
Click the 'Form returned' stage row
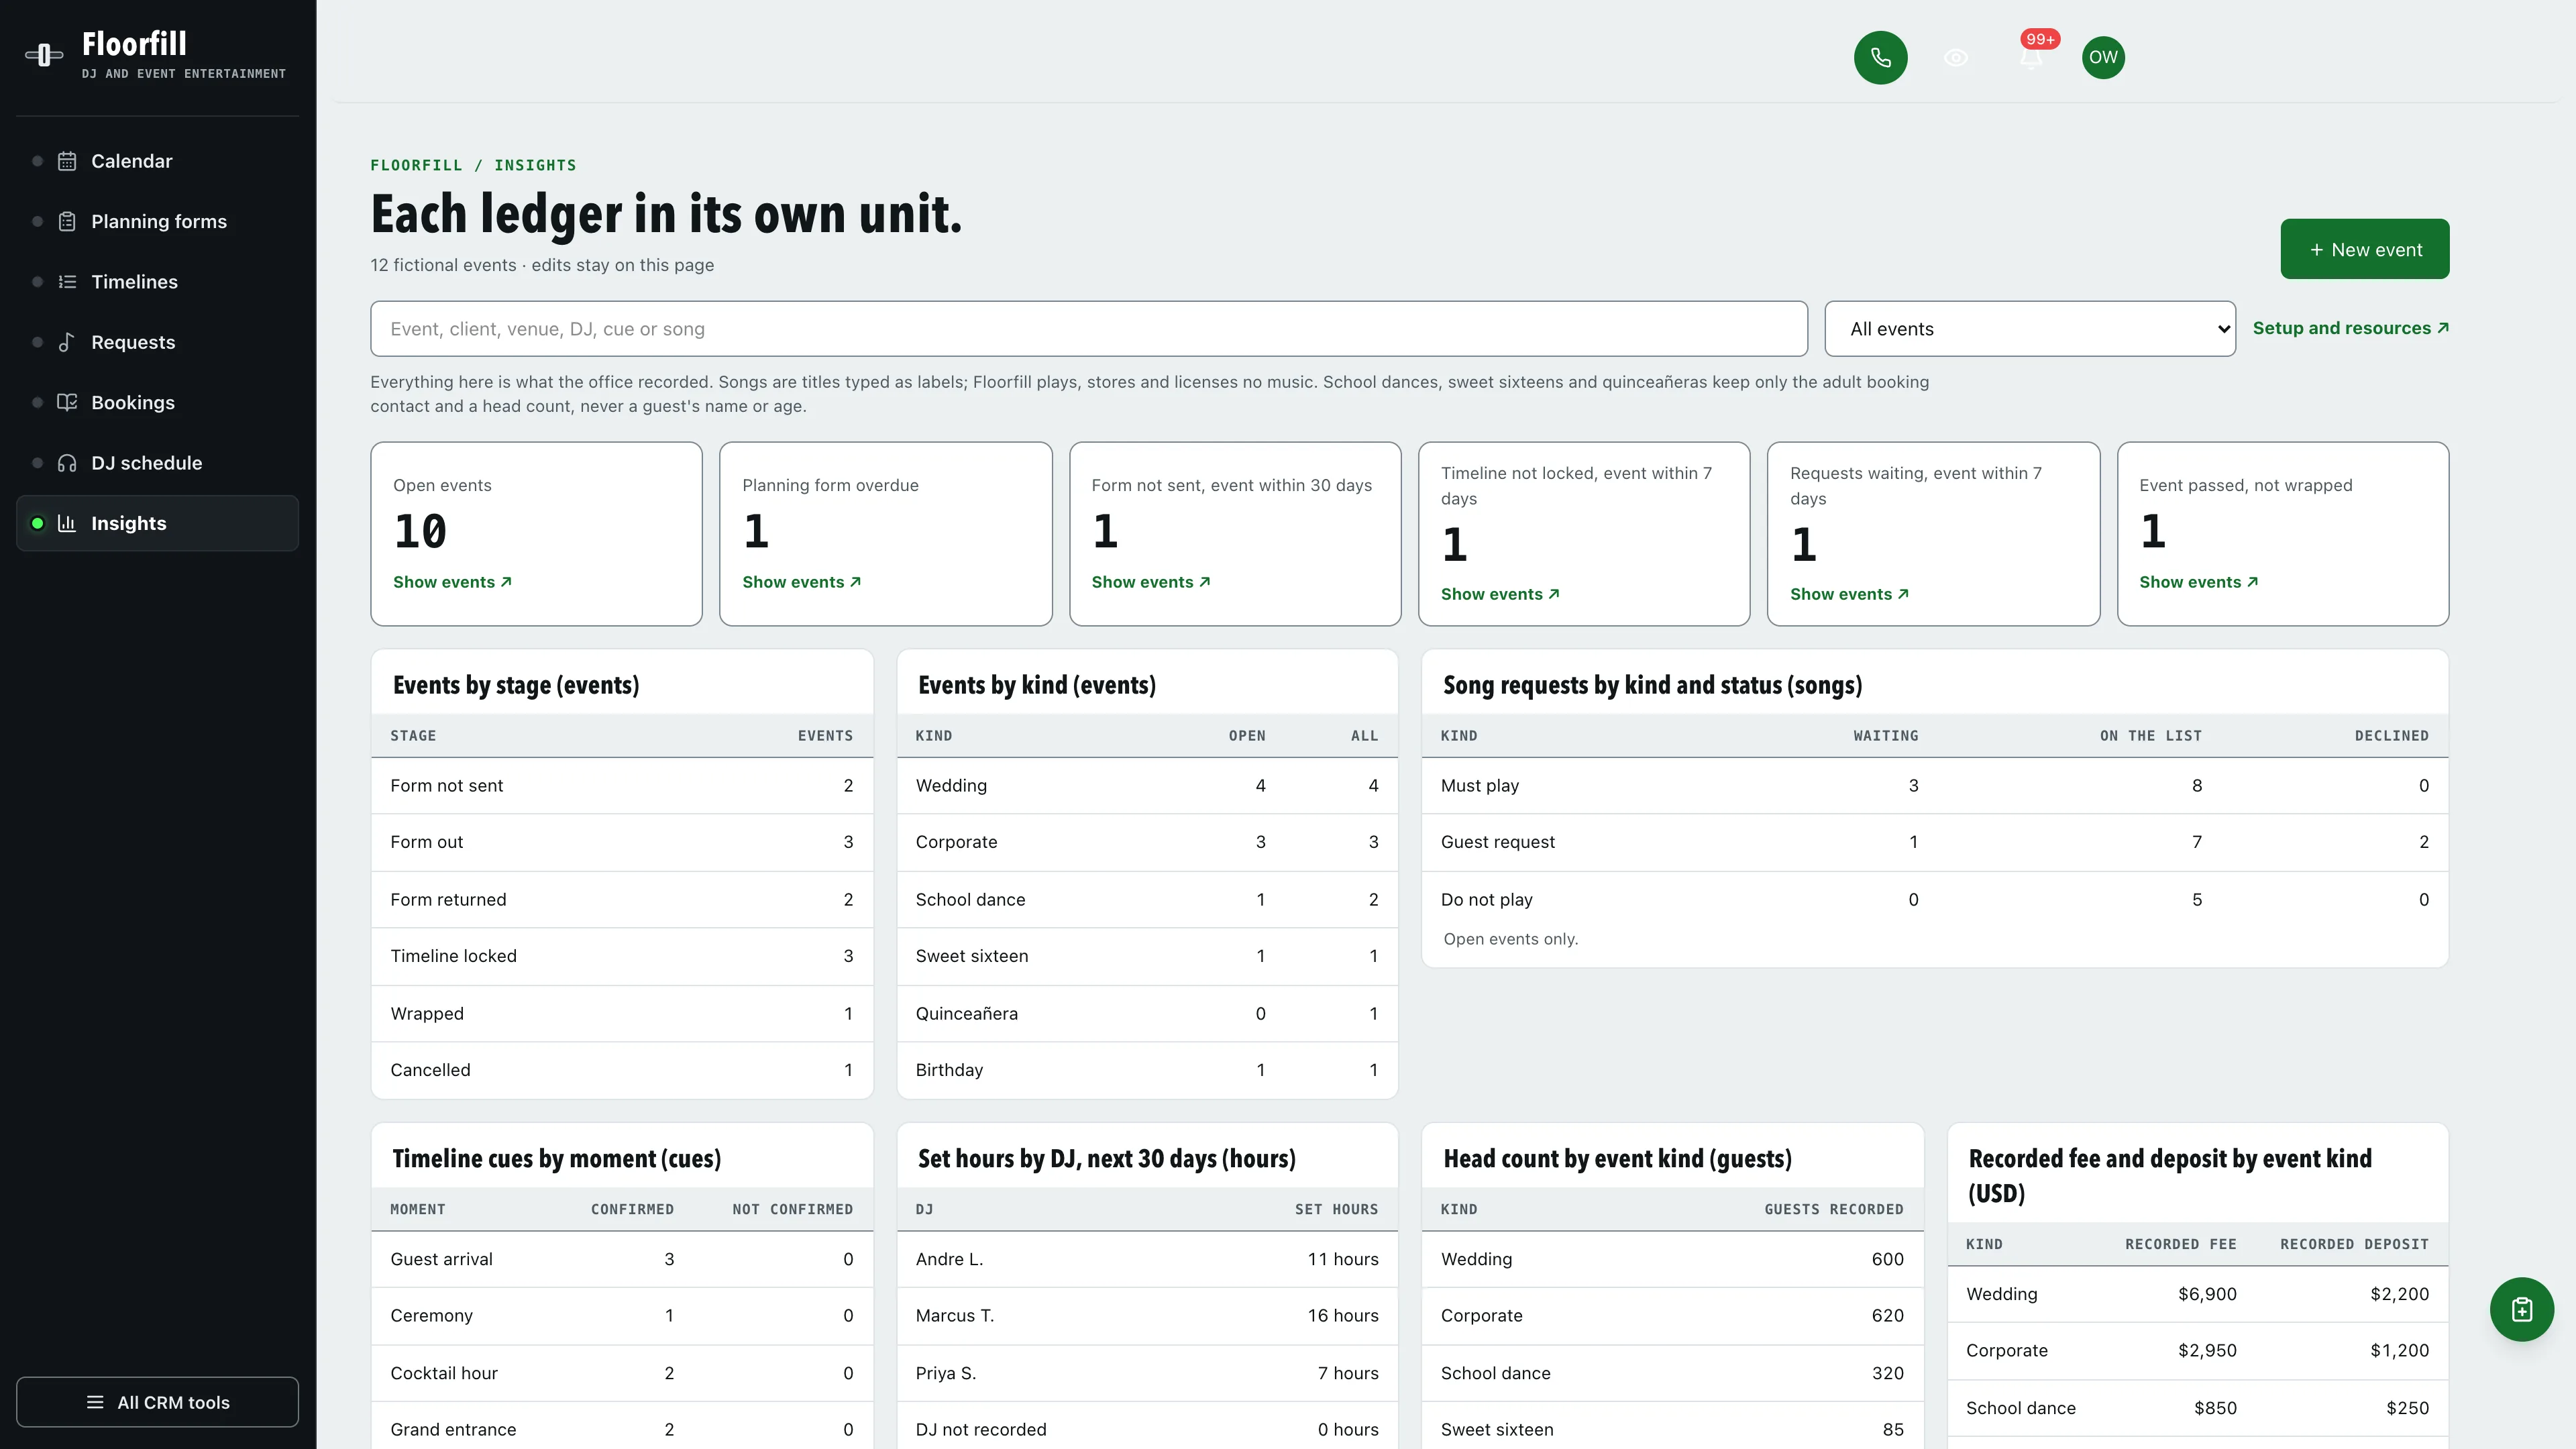click(x=621, y=899)
